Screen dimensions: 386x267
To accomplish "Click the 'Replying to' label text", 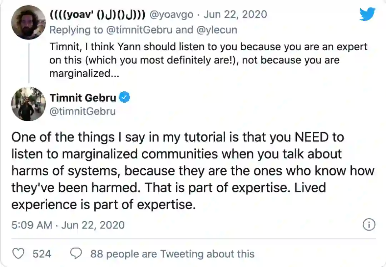I will tap(76, 30).
